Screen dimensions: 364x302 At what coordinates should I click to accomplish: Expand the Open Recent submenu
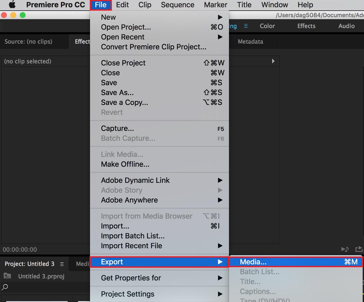click(x=159, y=37)
